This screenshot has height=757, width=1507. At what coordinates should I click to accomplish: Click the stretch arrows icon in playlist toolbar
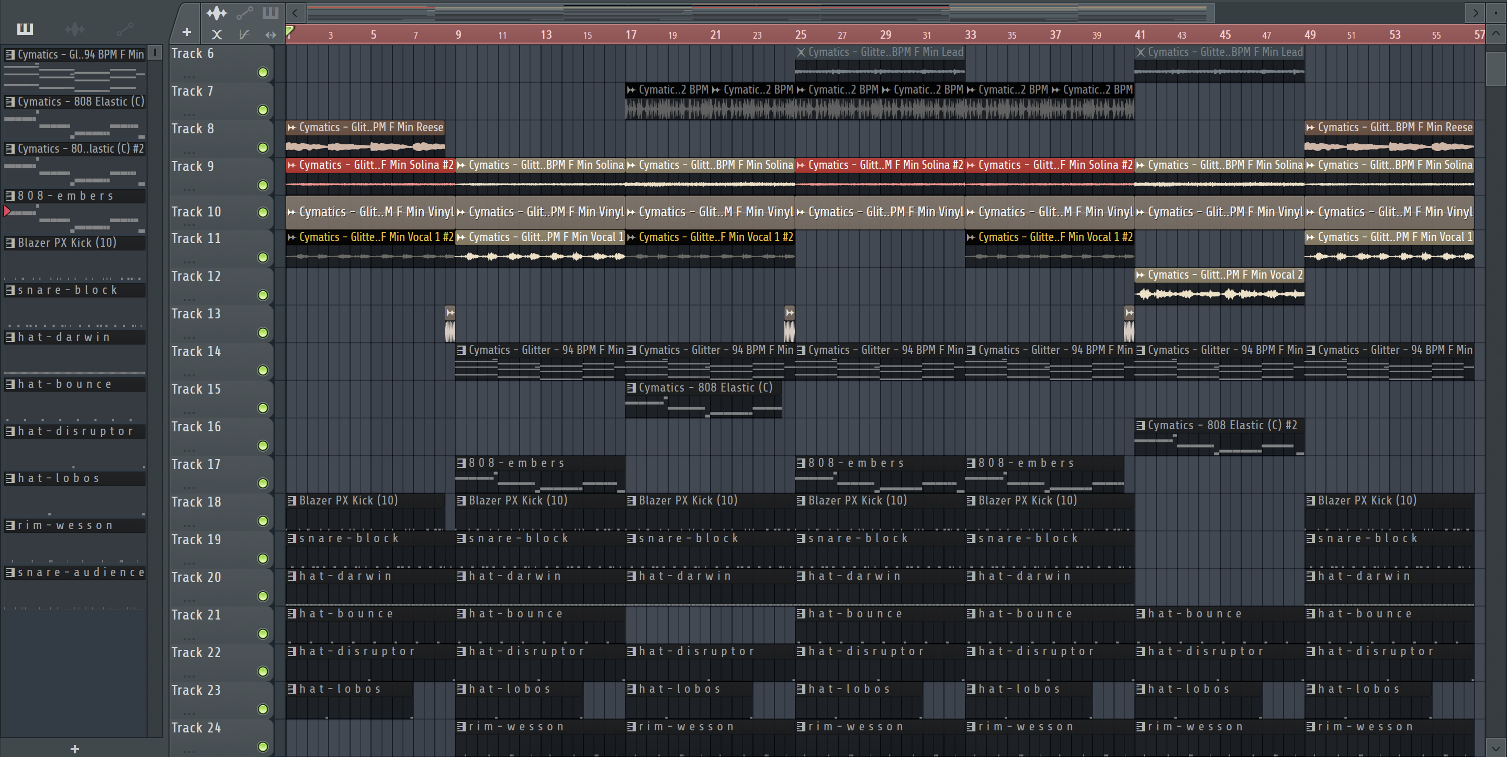(271, 35)
